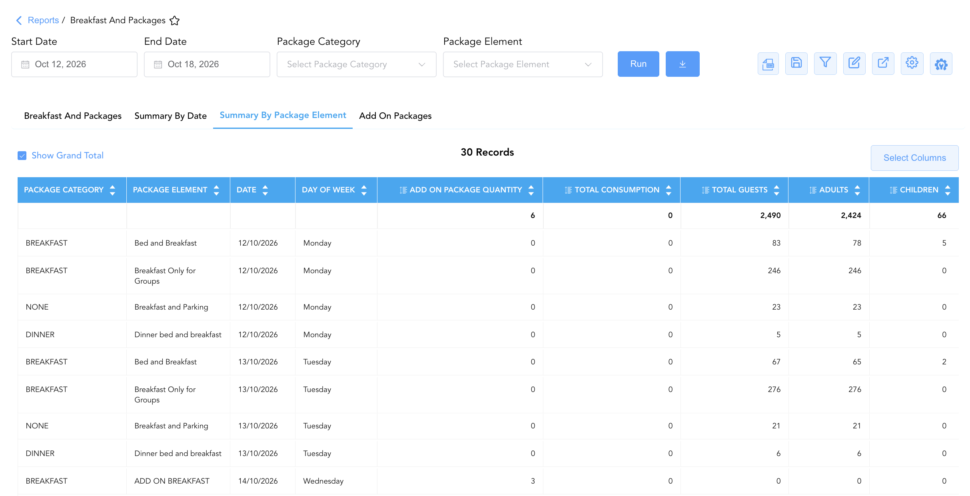Sort by Day Of Week column arrows
The height and width of the screenshot is (496, 970).
[364, 190]
